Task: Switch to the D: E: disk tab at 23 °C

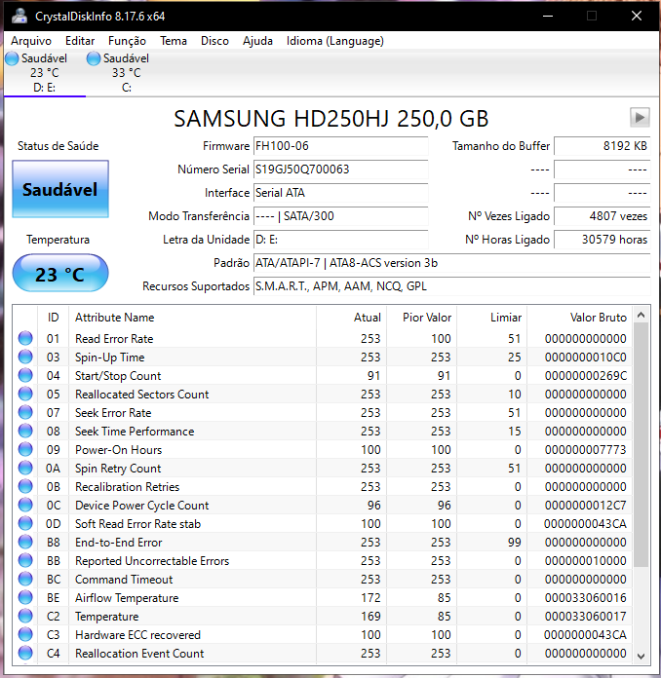Action: [45, 73]
